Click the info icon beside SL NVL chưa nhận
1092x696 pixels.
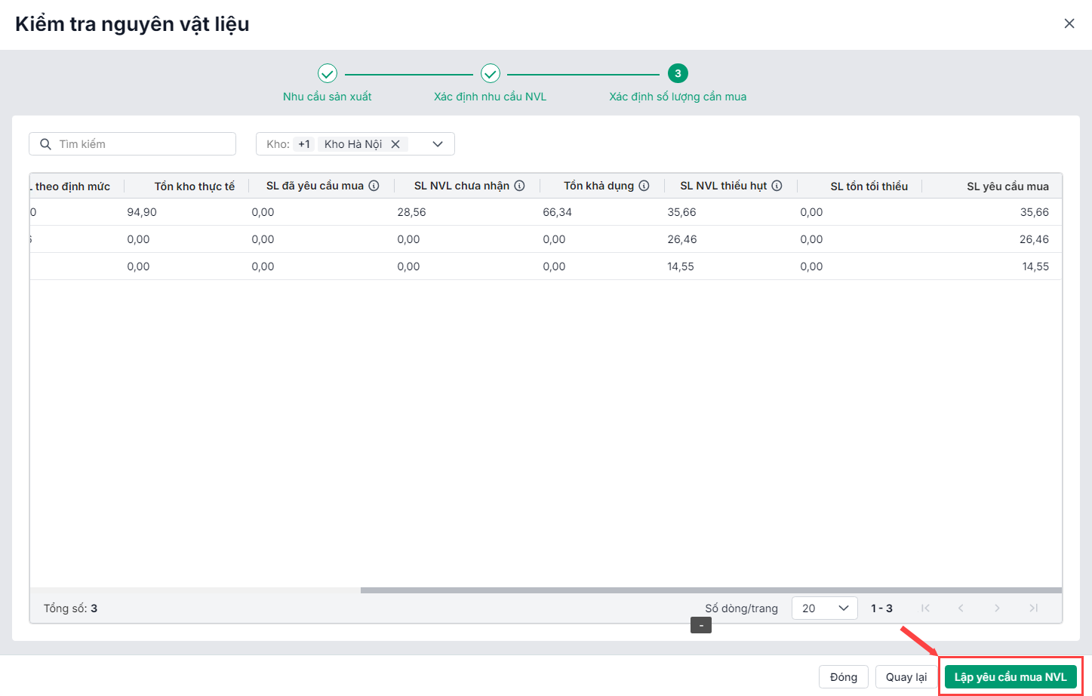[x=519, y=186]
